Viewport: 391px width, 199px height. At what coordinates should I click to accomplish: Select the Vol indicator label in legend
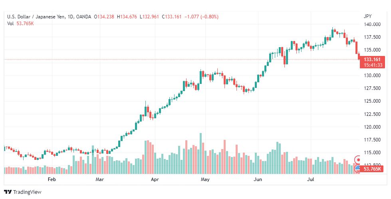[x=10, y=23]
